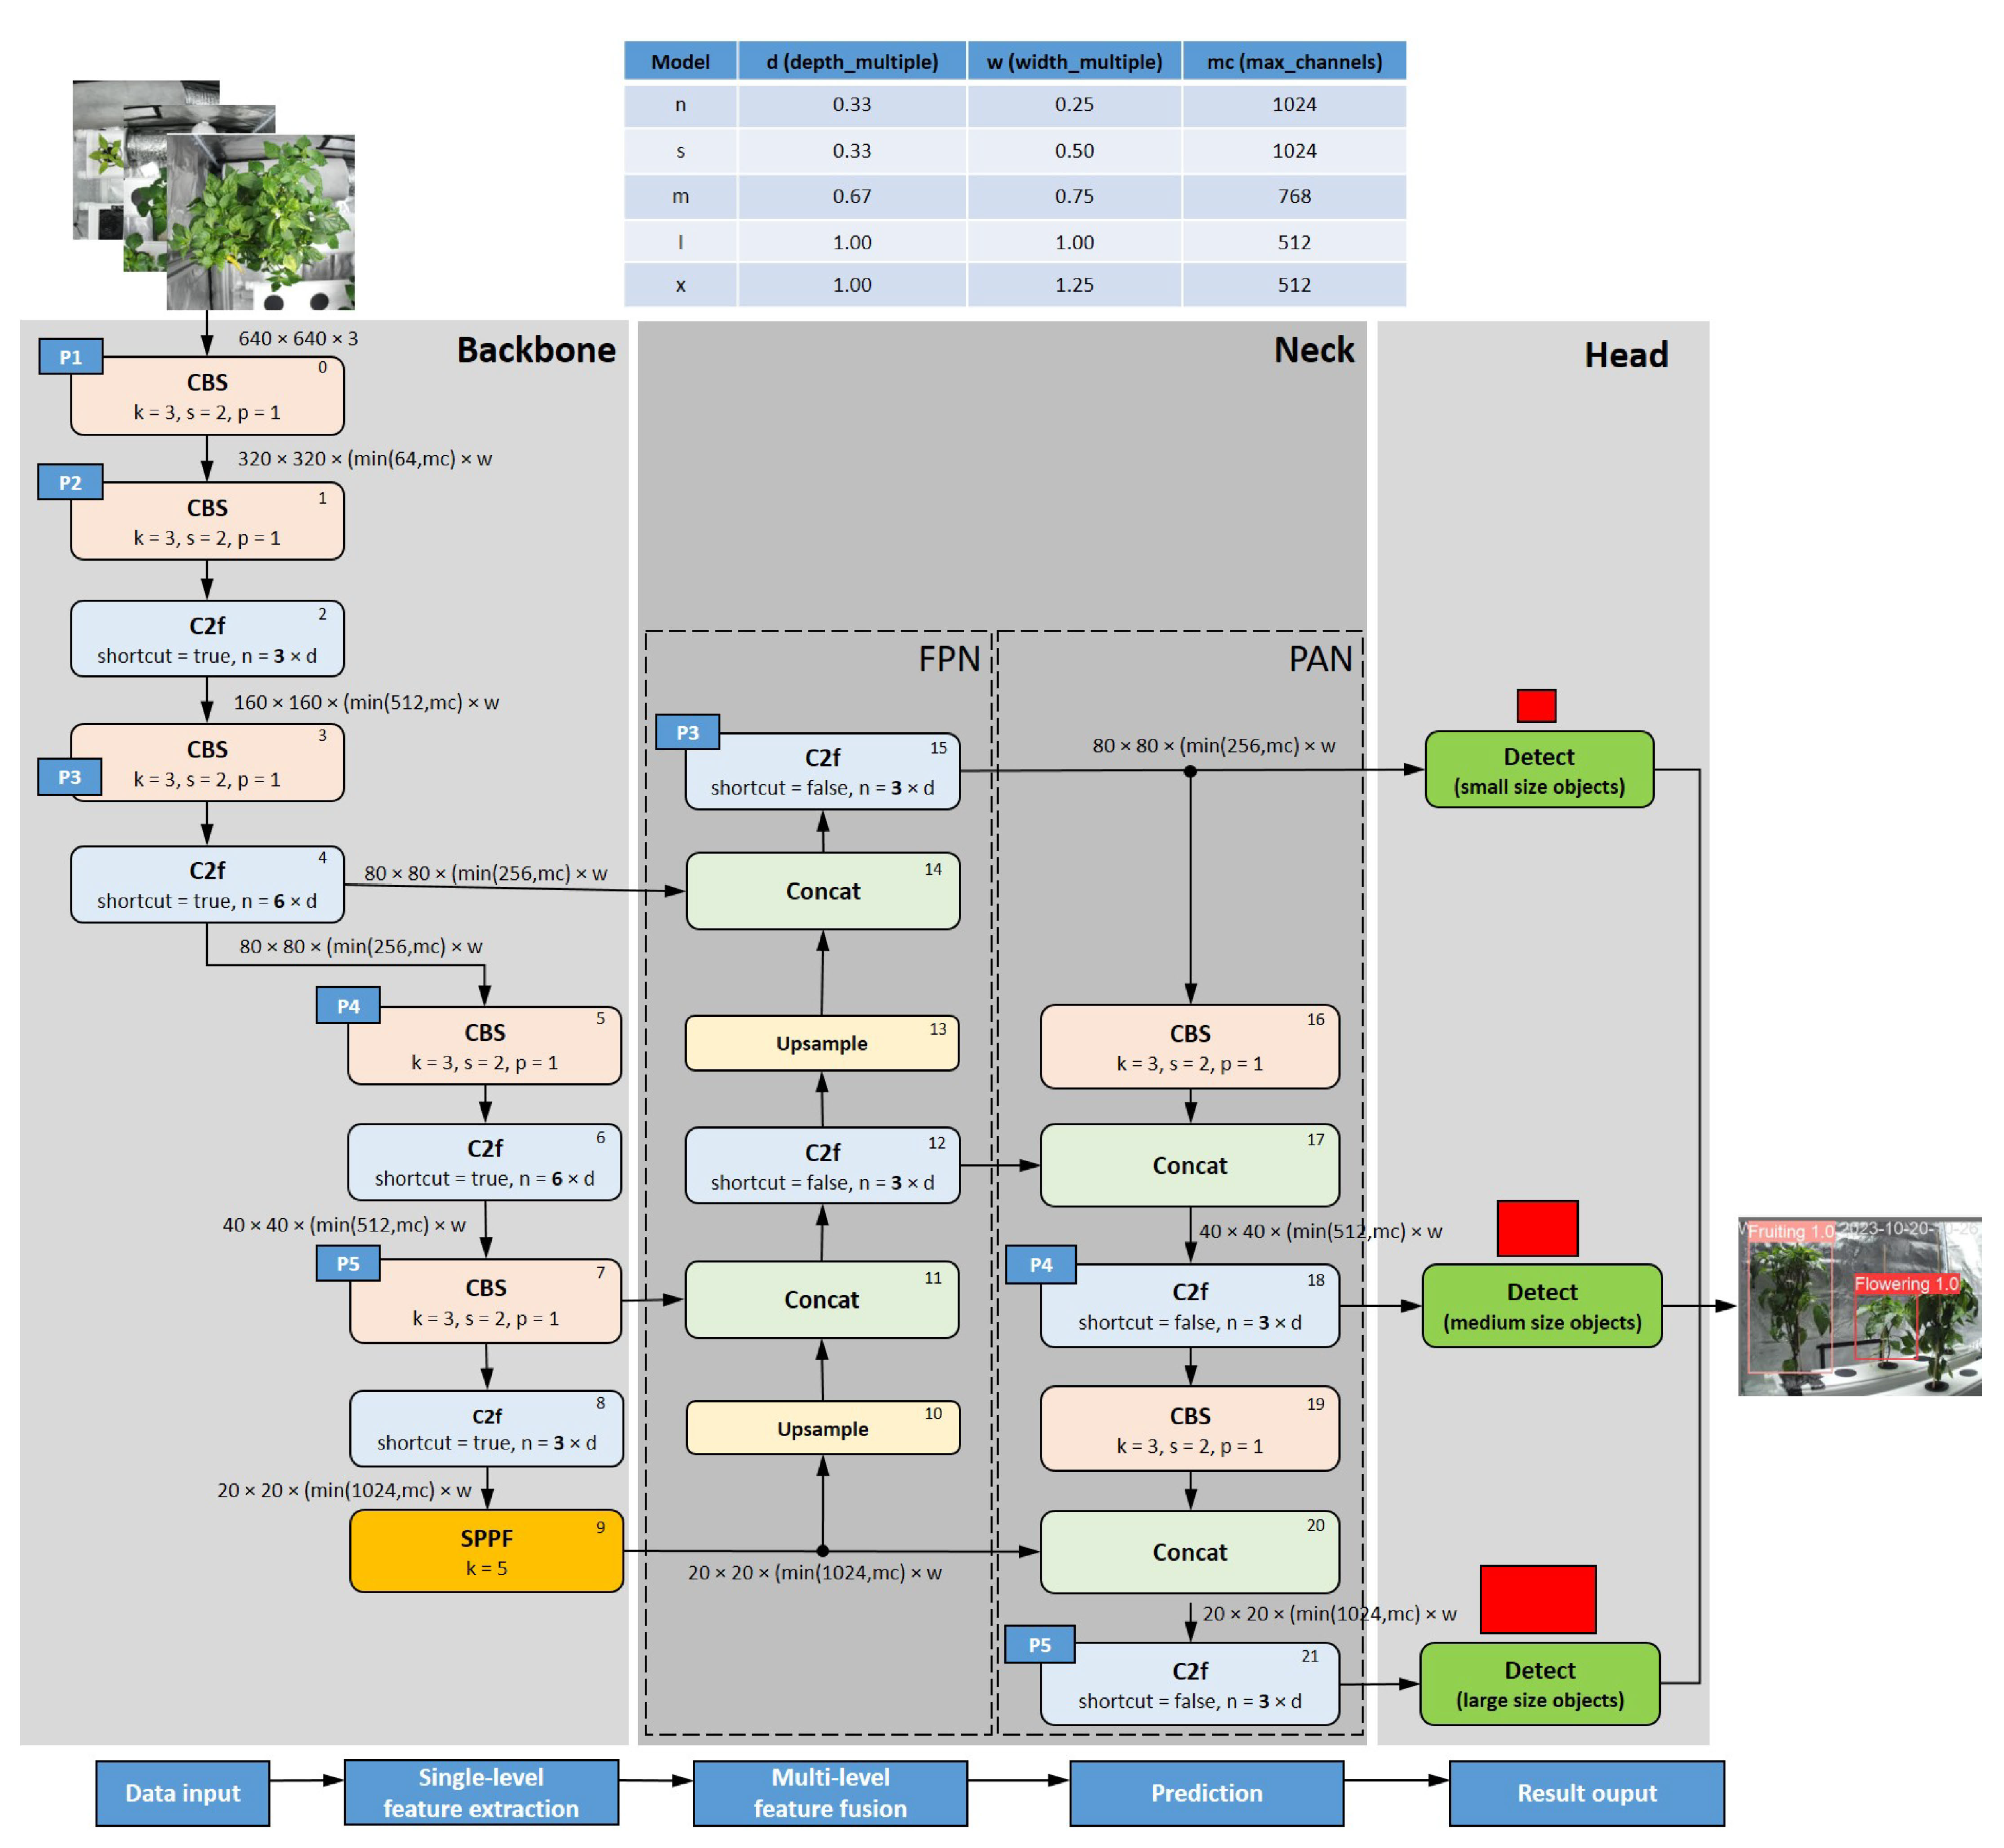Image resolution: width=2004 pixels, height=1848 pixels.
Task: Click the detection result output image
Action: (1859, 1306)
